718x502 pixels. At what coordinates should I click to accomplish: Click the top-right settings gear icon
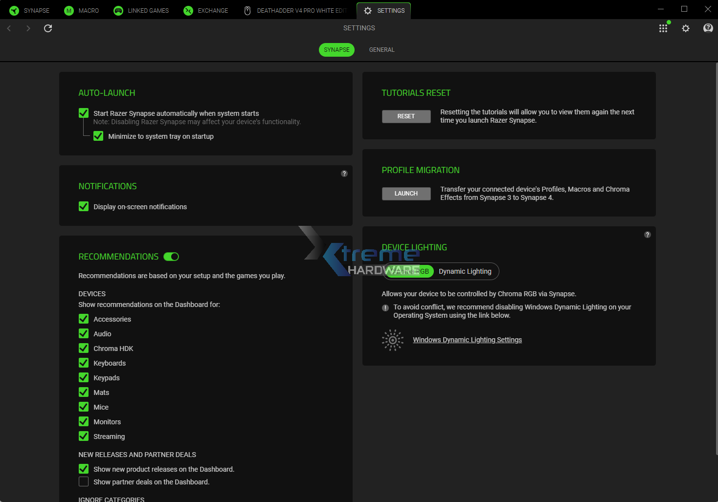[x=686, y=28]
